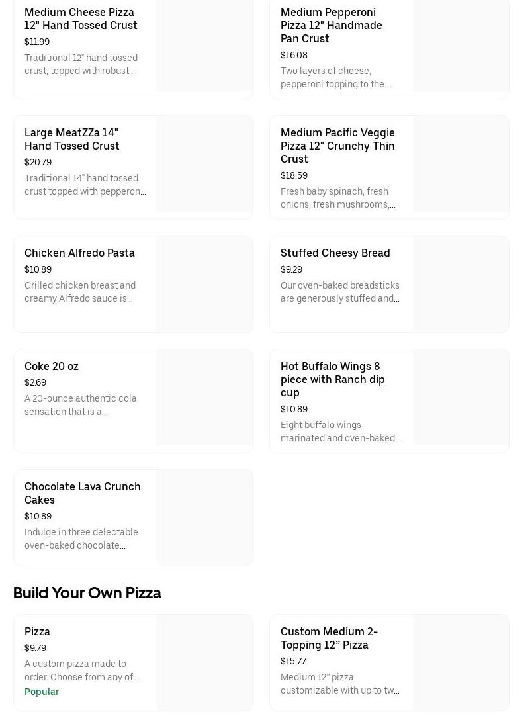Open the Chicken Alfredo Pasta item
Image resolution: width=532 pixels, height=716 pixels.
tap(79, 253)
